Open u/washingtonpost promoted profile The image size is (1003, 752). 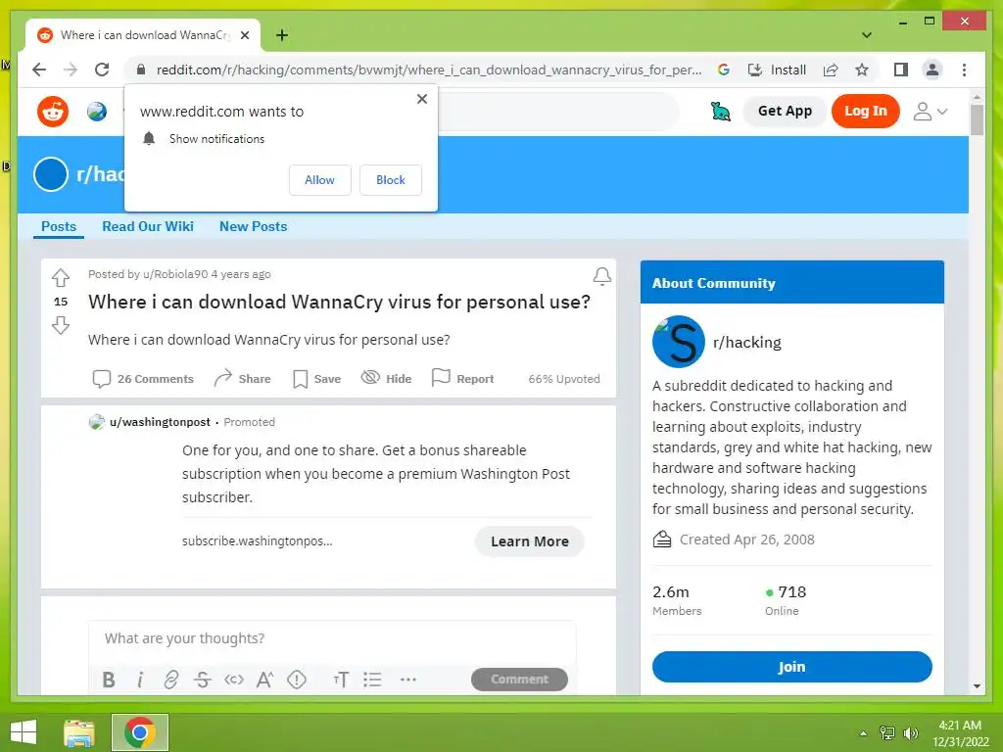tap(160, 422)
